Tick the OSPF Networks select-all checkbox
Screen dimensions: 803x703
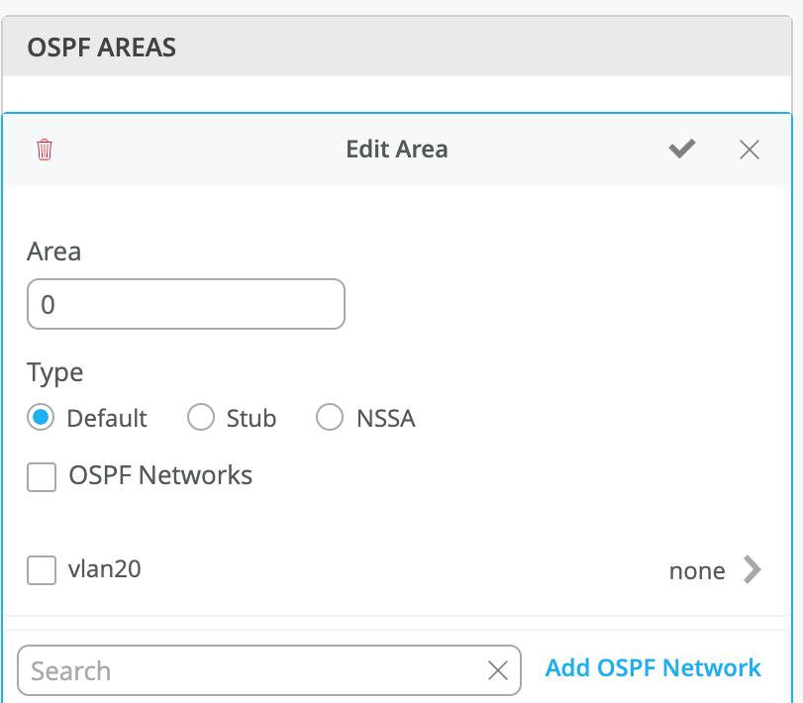coord(42,477)
